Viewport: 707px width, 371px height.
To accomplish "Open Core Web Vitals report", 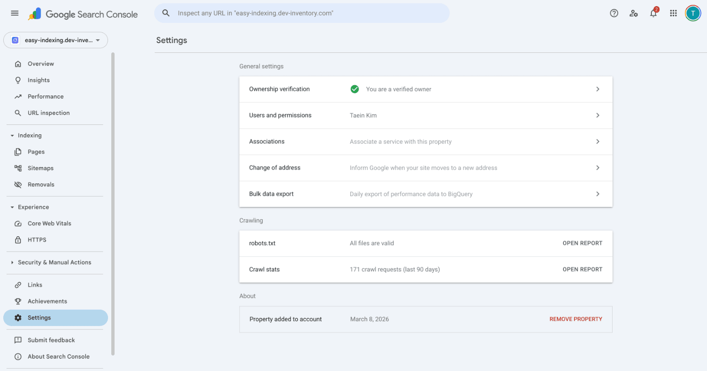I will click(x=49, y=224).
